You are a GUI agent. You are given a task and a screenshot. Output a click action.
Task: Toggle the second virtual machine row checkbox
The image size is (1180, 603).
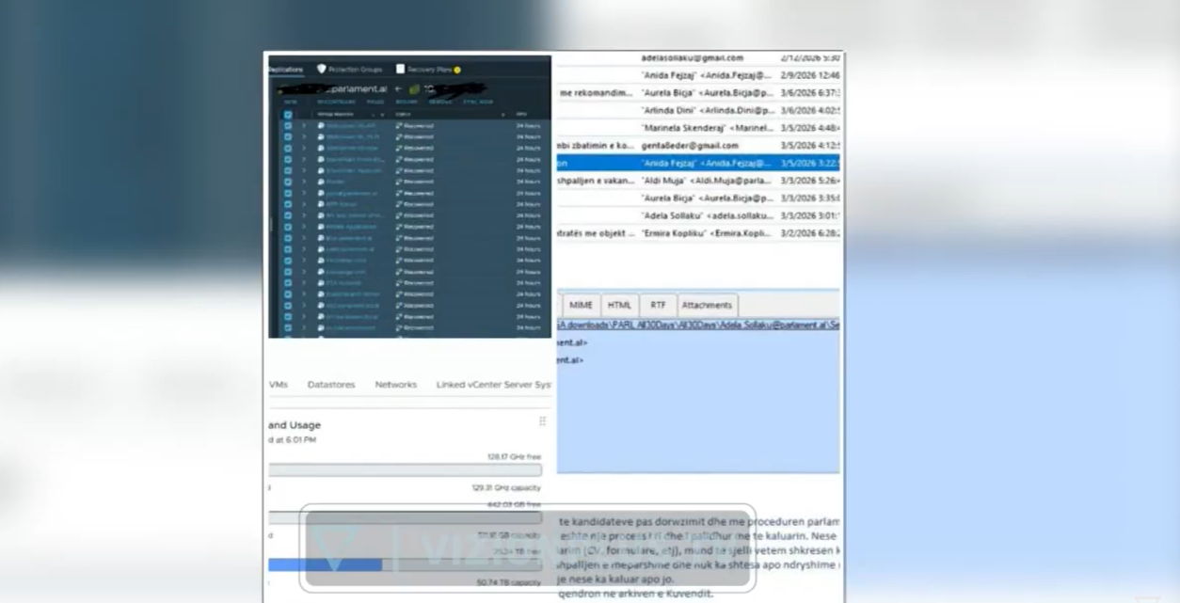pyautogui.click(x=288, y=136)
